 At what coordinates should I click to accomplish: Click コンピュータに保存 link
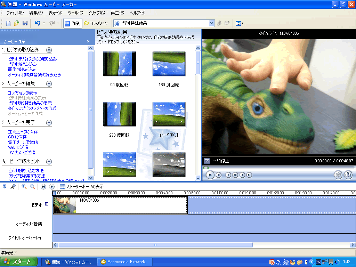click(23, 132)
